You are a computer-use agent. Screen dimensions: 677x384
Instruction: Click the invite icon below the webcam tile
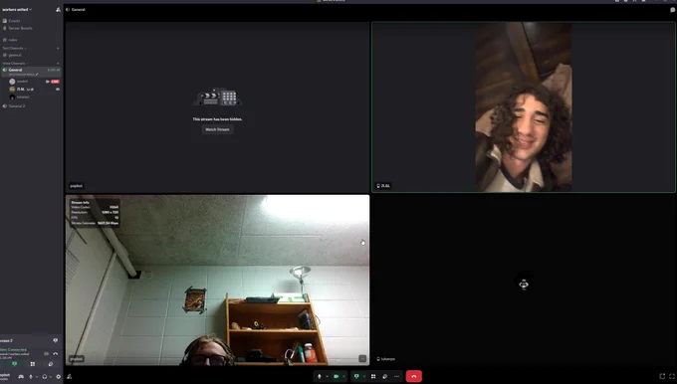tap(70, 377)
